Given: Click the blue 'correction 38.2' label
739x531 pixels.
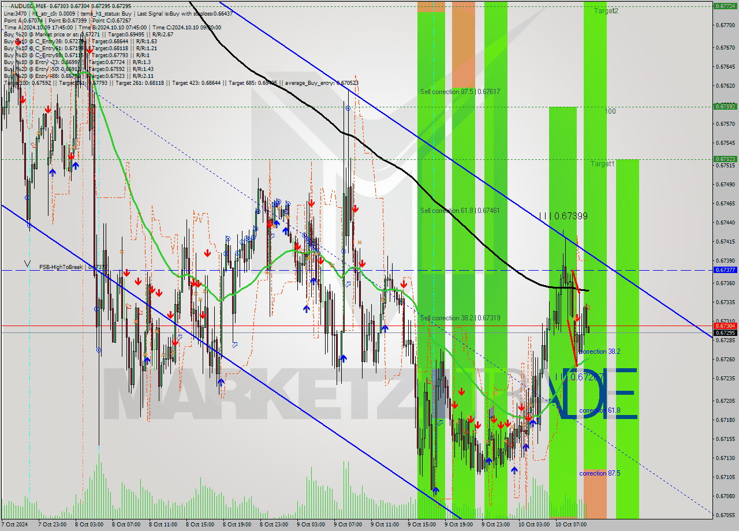Looking at the screenshot, I should point(600,351).
